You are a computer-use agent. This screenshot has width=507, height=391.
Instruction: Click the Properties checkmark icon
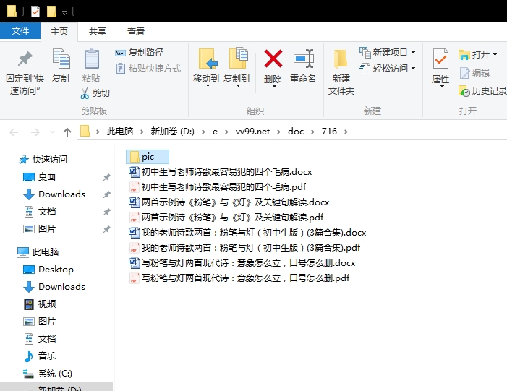click(440, 59)
